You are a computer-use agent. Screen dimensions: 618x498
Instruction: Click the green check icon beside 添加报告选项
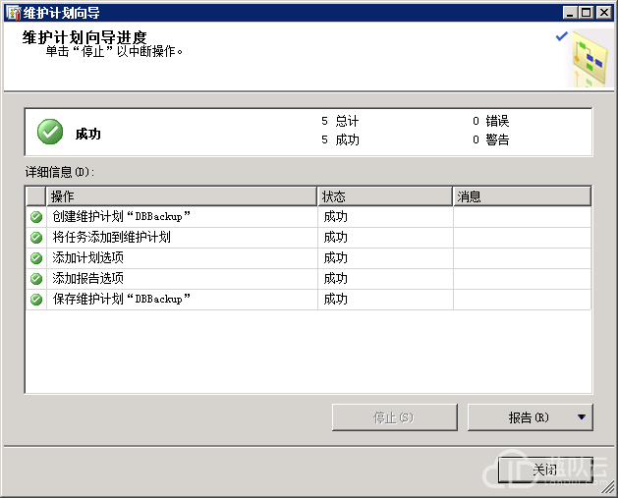click(x=36, y=279)
